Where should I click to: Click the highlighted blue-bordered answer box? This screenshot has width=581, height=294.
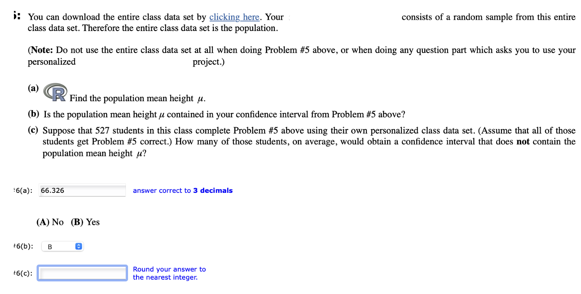(82, 273)
